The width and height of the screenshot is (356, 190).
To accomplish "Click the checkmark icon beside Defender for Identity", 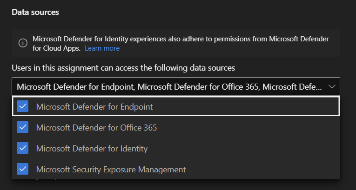I will point(22,148).
